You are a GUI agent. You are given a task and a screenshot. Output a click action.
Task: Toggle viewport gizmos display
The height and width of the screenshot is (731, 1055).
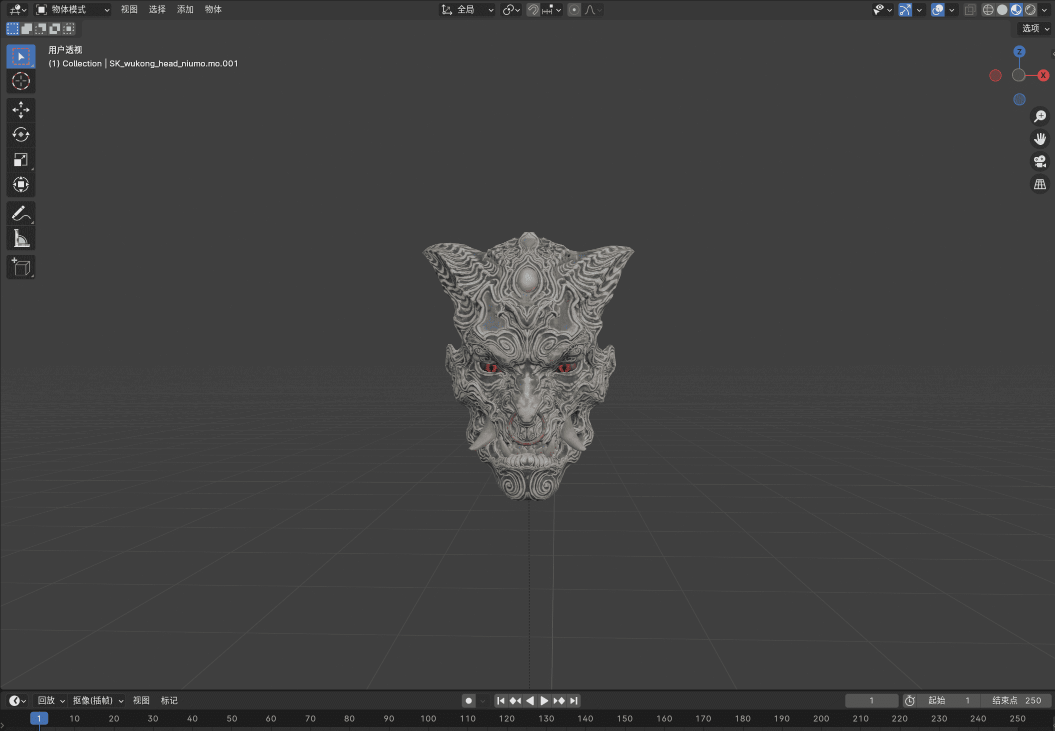(x=905, y=9)
